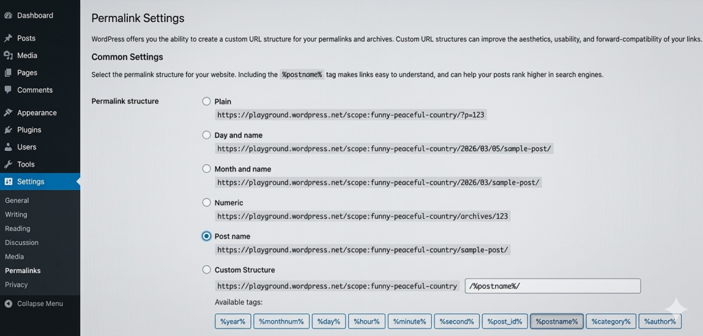Click the Appearance paintbrush icon
This screenshot has width=703, height=336.
tap(8, 112)
